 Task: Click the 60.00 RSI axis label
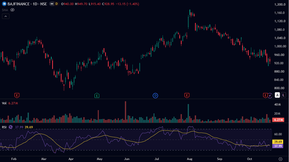click(278, 134)
